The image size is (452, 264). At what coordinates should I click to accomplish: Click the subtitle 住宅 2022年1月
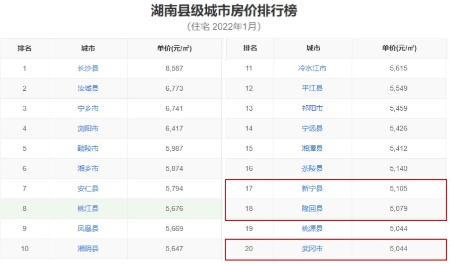pyautogui.click(x=224, y=27)
